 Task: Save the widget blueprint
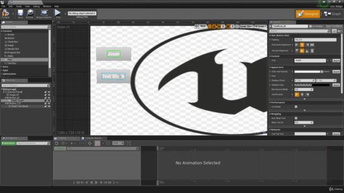(20, 14)
